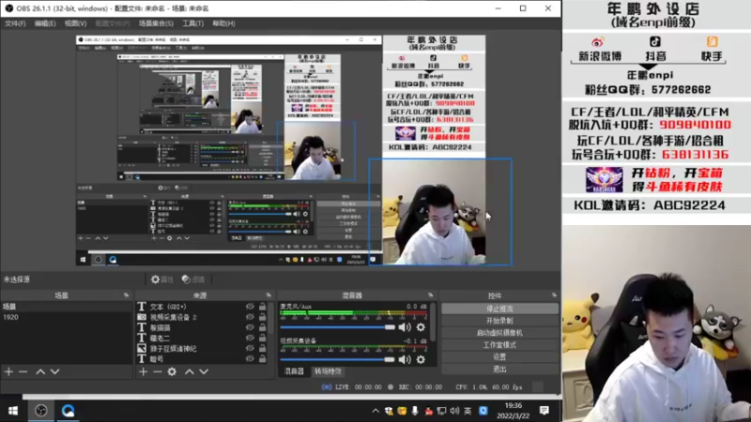Click the 英 input language indicator

pos(467,411)
